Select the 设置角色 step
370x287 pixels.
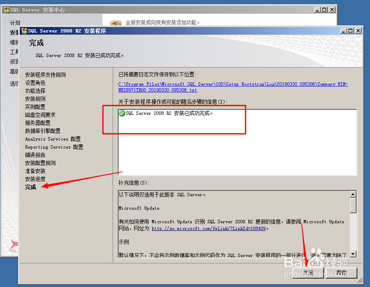[x=35, y=83]
